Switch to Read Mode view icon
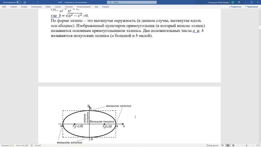 (222, 145)
